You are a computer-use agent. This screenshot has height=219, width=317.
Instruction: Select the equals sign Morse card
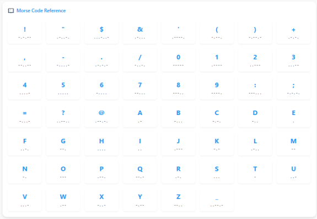(x=25, y=116)
